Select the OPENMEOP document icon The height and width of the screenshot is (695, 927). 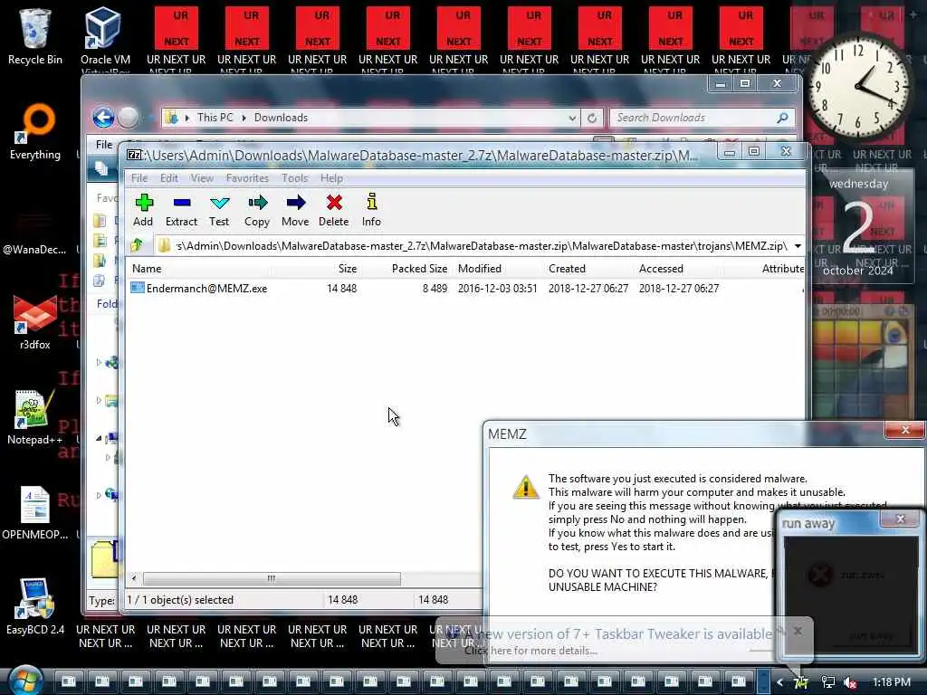[35, 513]
